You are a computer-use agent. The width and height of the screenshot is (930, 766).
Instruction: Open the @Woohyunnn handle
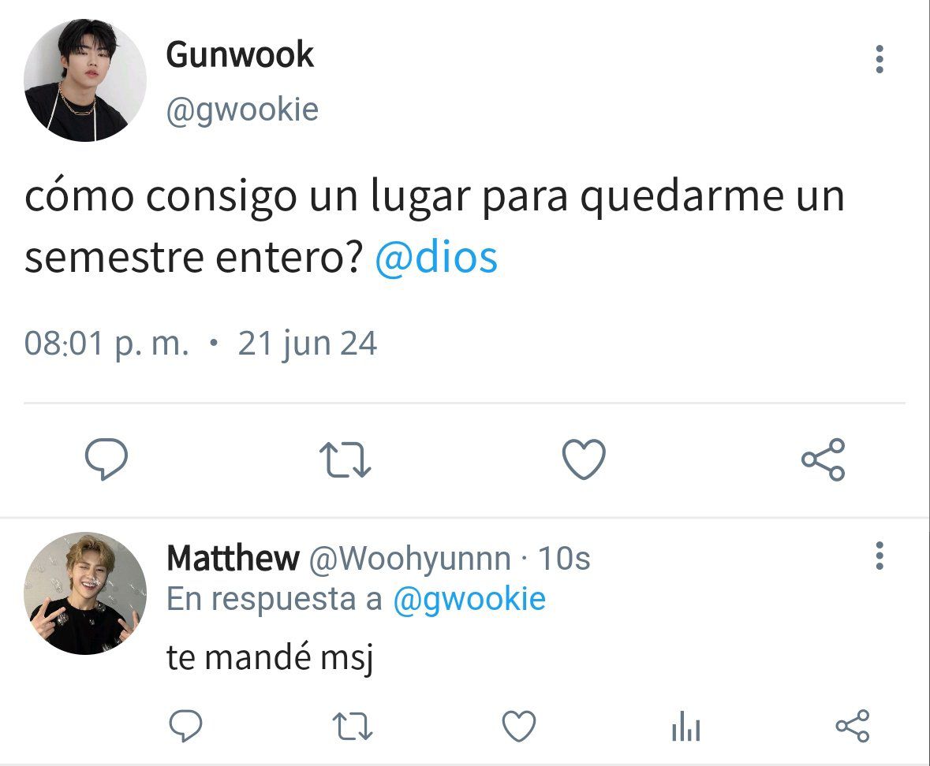[410, 559]
